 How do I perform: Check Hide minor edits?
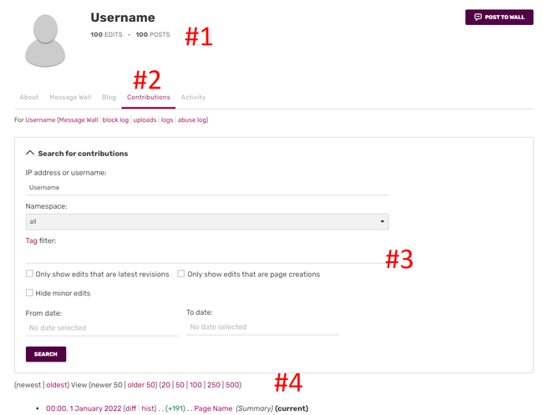coord(29,293)
